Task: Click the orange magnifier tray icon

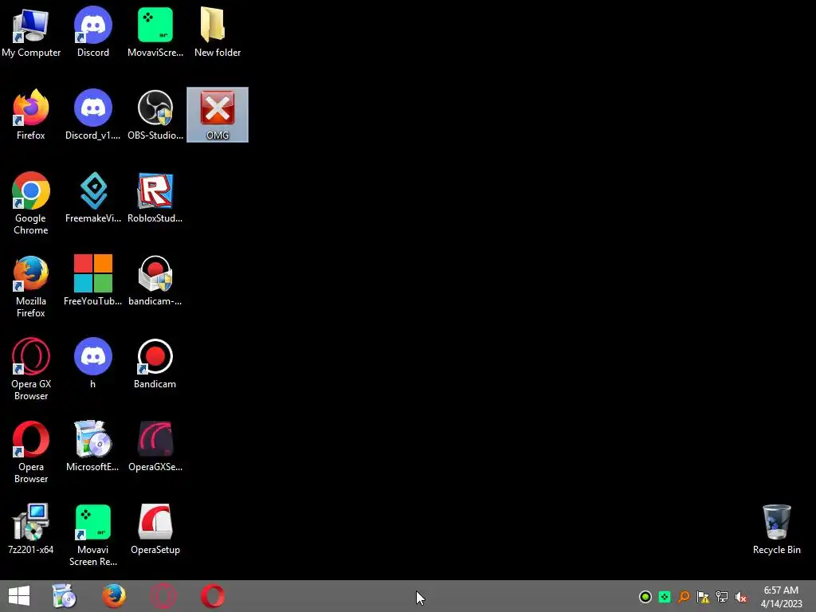Action: (x=684, y=597)
